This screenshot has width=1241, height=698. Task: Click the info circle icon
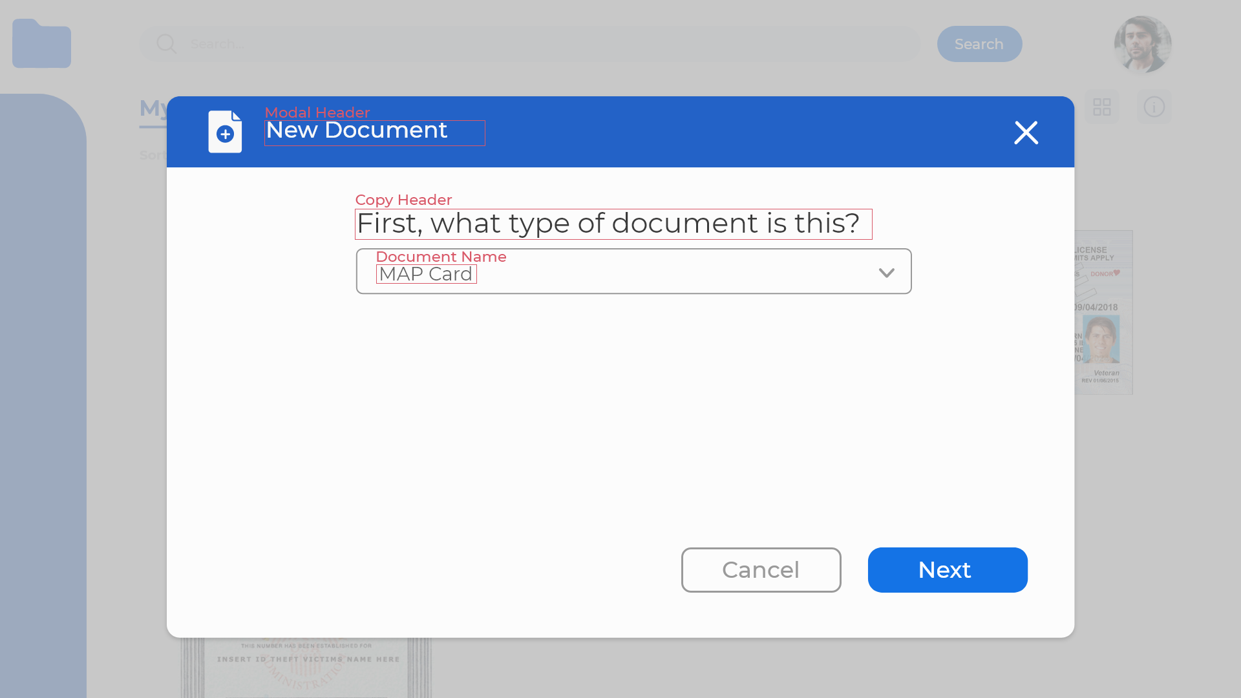click(x=1154, y=107)
